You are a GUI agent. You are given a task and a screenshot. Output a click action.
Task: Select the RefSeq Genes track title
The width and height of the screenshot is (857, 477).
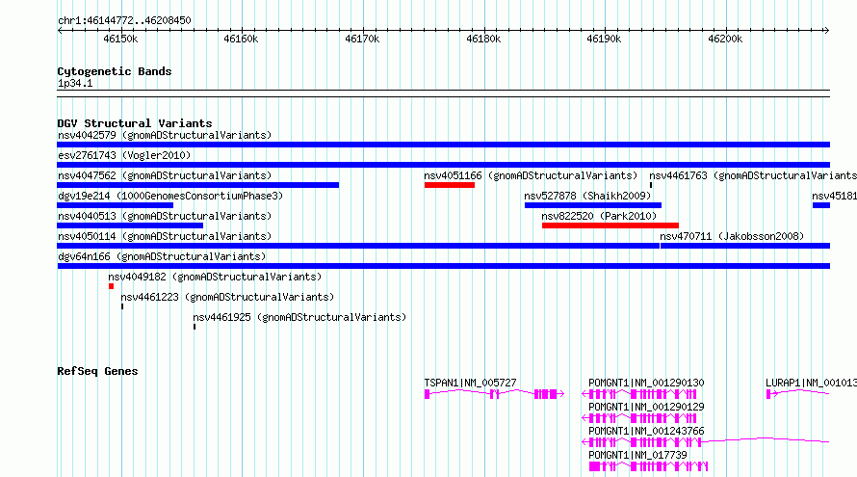[97, 371]
